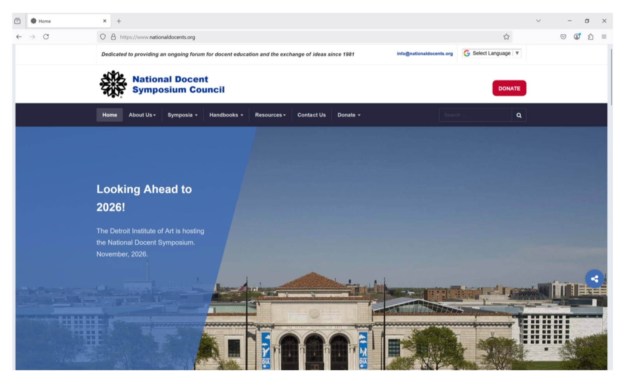Open the Handbooks dropdown menu
The image size is (623, 383).
226,115
